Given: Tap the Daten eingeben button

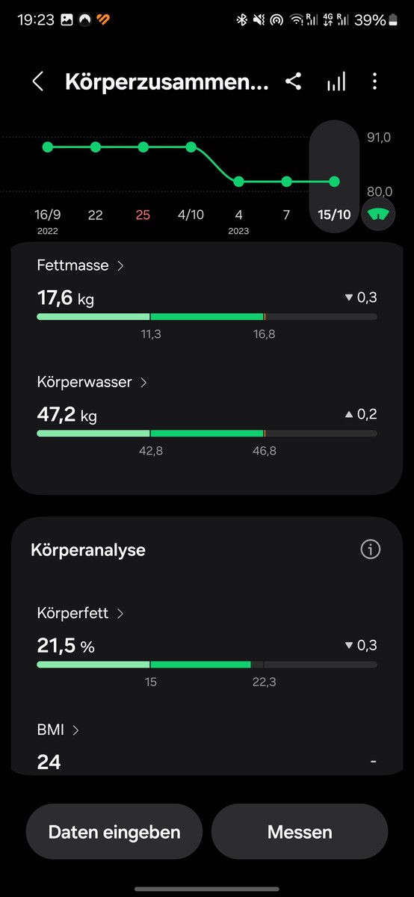Looking at the screenshot, I should pos(114,831).
